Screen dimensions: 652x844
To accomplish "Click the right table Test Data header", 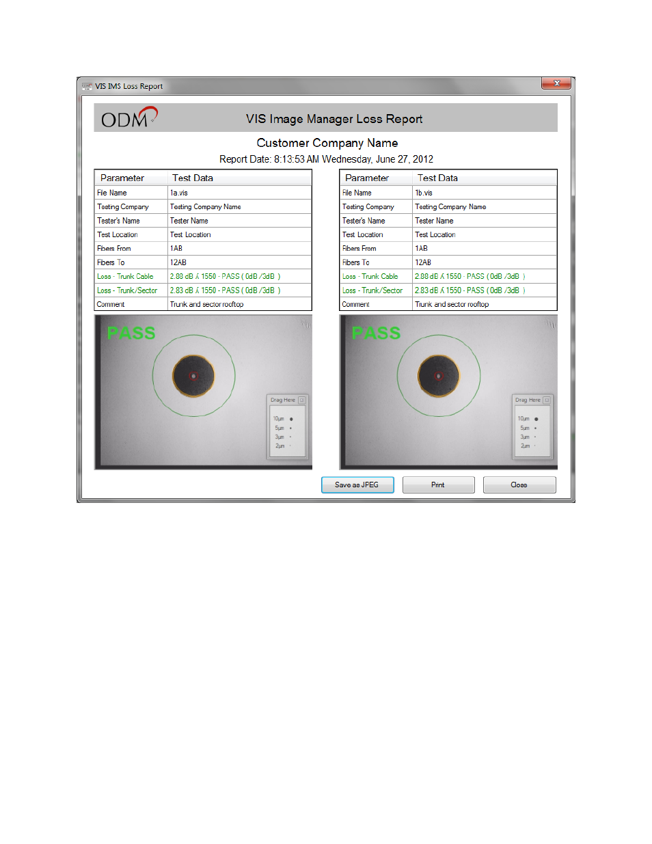I will (x=485, y=178).
